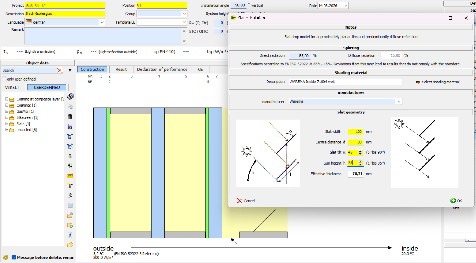Click the black sliders adjustment icon
Screen dimensions: 476x263
click(x=70, y=166)
